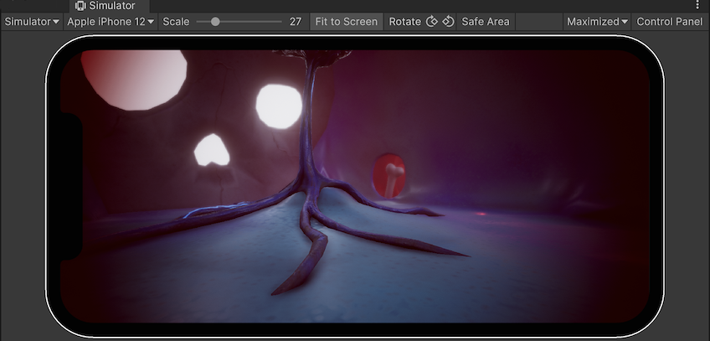Open the Apple iPhone 12 device dropdown
The width and height of the screenshot is (710, 341).
click(x=111, y=22)
